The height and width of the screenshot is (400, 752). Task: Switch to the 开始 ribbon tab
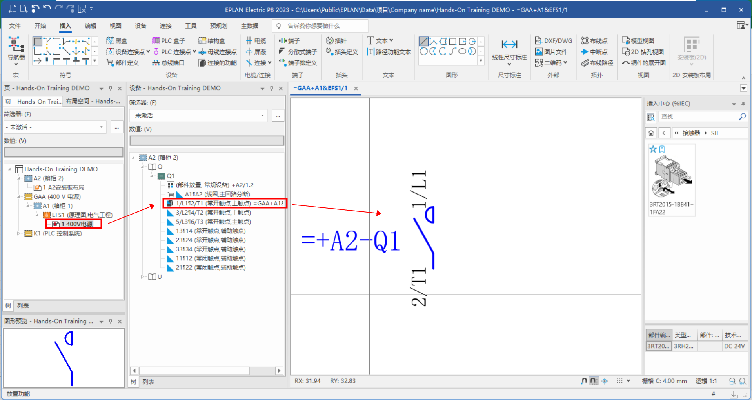[40, 26]
